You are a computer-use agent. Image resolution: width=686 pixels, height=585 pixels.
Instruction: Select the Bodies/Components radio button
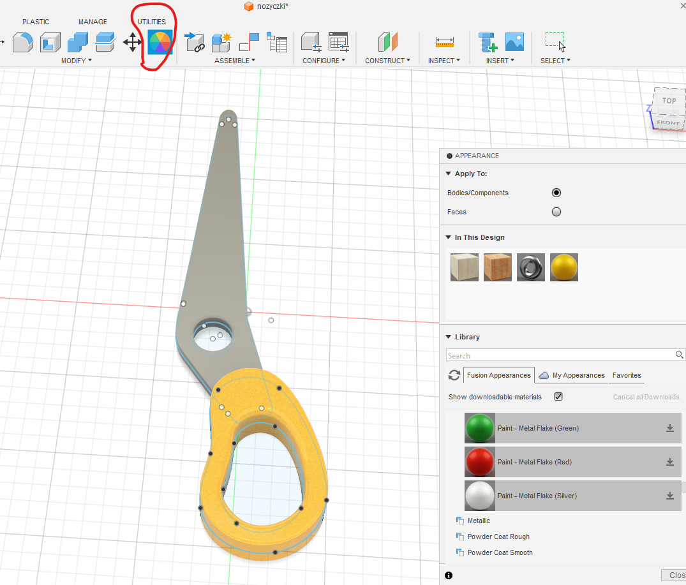coord(556,193)
